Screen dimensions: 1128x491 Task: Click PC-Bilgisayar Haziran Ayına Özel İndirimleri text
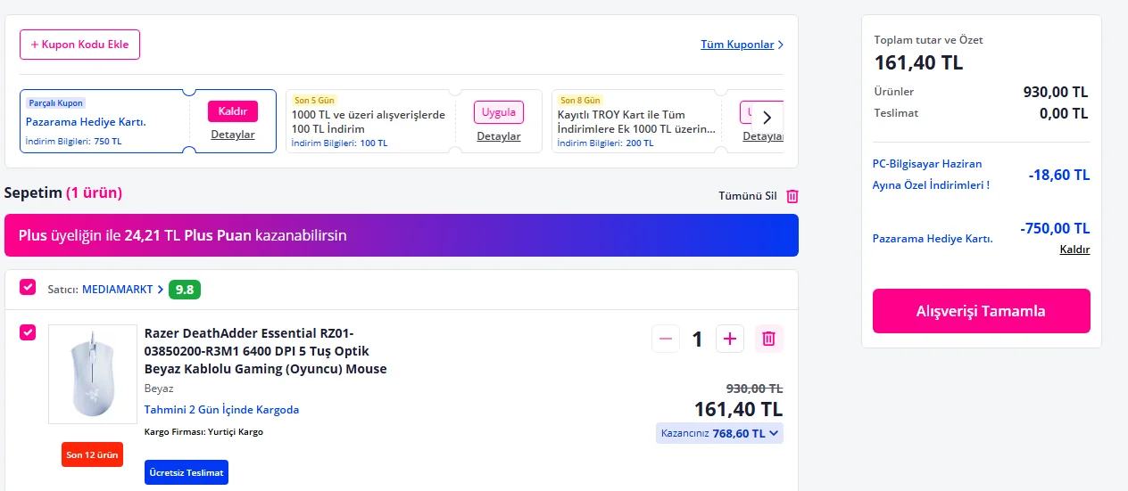point(931,175)
